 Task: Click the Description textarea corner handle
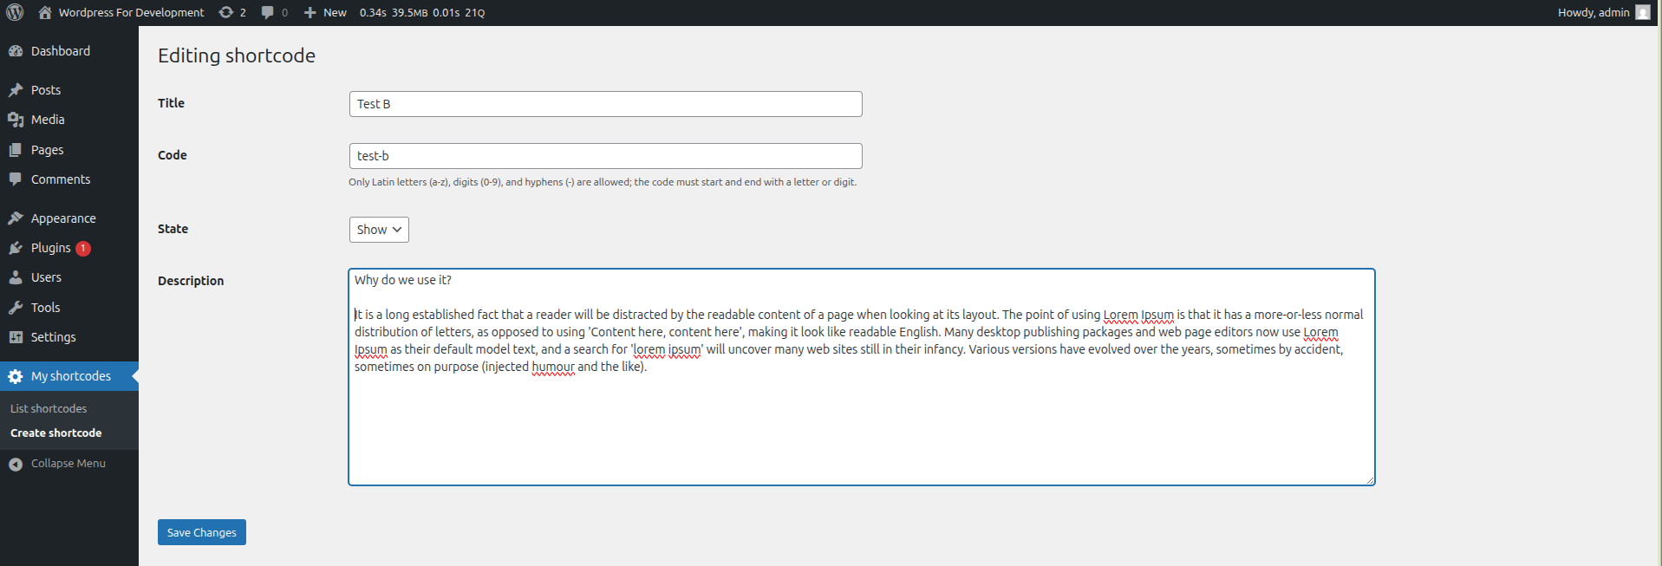1370,480
